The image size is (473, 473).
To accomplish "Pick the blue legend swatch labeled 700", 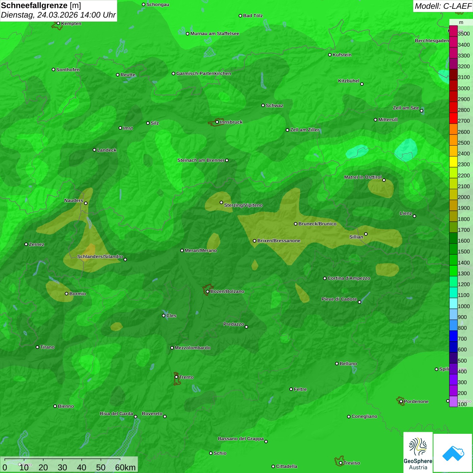I will (453, 336).
